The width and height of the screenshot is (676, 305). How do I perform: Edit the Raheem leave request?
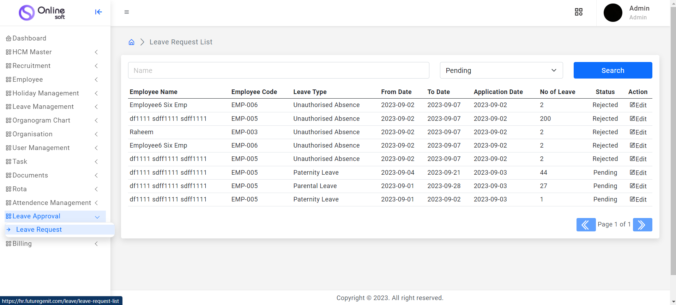(638, 132)
